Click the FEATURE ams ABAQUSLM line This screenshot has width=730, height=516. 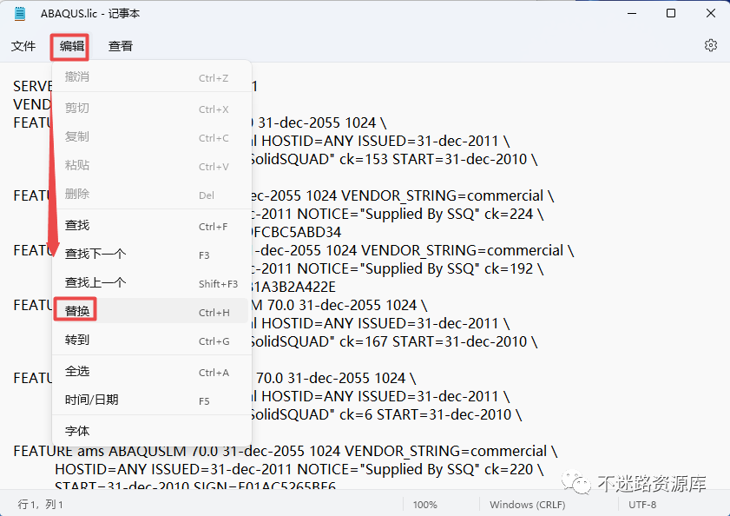click(285, 451)
